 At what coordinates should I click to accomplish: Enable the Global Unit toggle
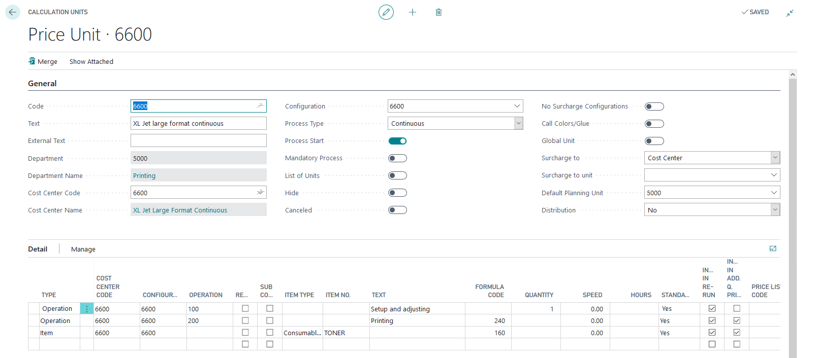pyautogui.click(x=654, y=141)
